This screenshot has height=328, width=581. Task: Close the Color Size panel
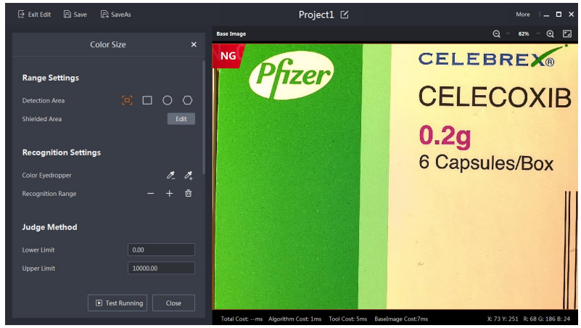pyautogui.click(x=194, y=44)
